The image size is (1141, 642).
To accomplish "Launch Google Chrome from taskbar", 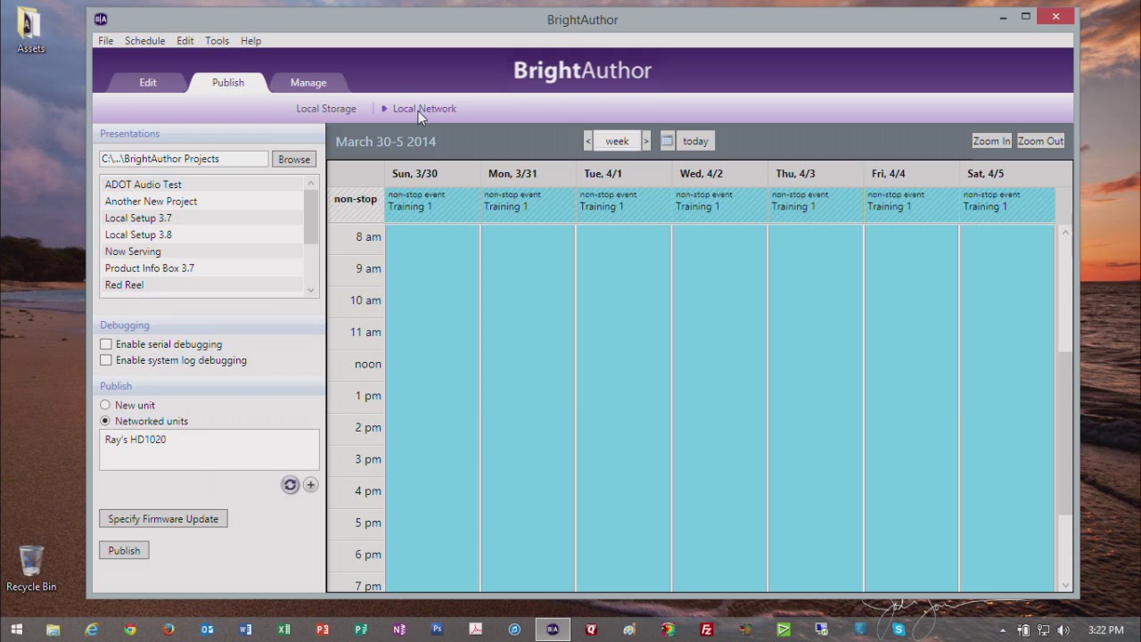I will 130,630.
